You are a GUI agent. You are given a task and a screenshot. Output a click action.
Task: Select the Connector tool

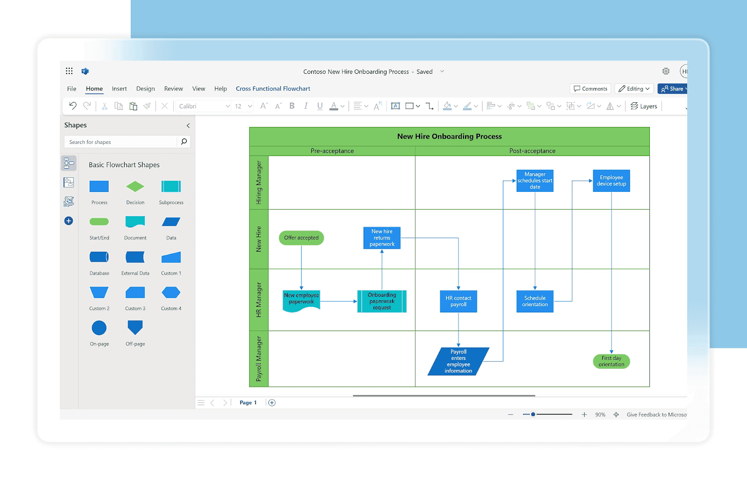pyautogui.click(x=429, y=106)
